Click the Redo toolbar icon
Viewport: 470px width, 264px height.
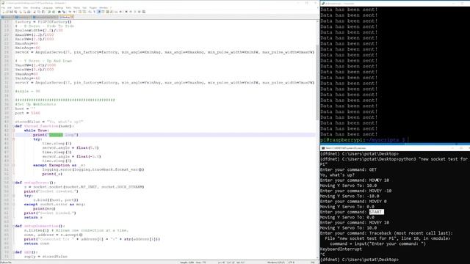[54, 12]
